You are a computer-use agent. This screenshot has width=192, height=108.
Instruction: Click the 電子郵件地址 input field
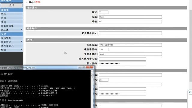pyautogui.click(x=130, y=33)
